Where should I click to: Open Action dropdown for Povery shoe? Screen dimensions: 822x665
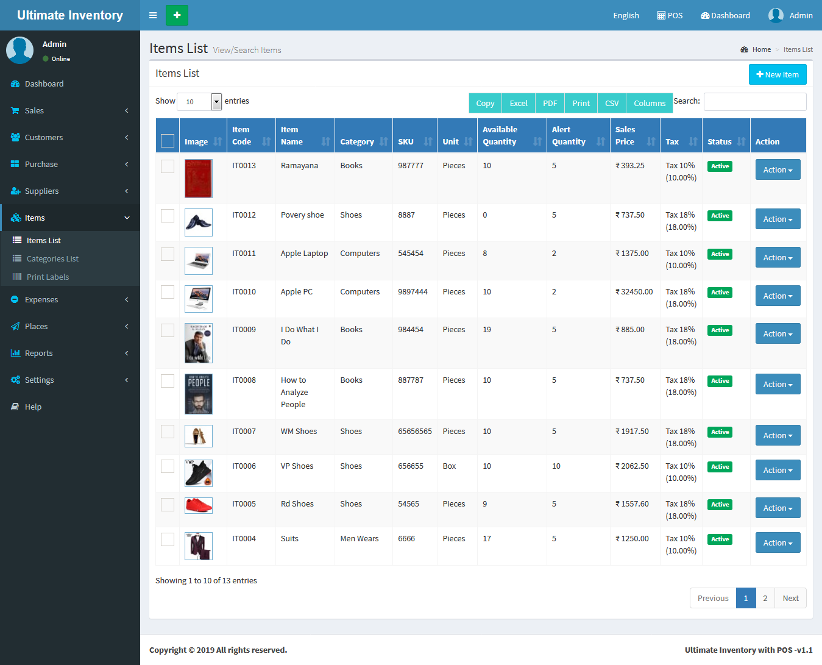pyautogui.click(x=778, y=219)
